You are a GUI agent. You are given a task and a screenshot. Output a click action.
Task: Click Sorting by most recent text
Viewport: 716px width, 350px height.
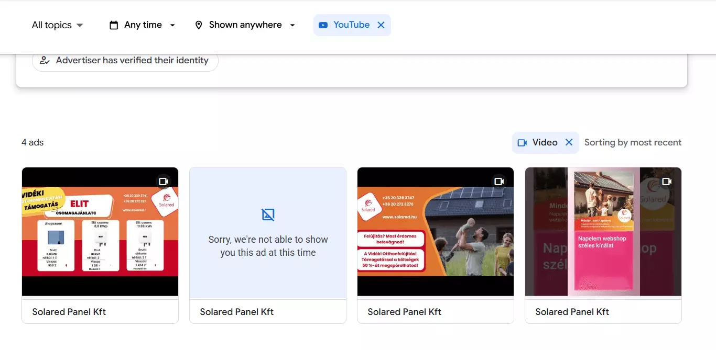click(x=633, y=142)
